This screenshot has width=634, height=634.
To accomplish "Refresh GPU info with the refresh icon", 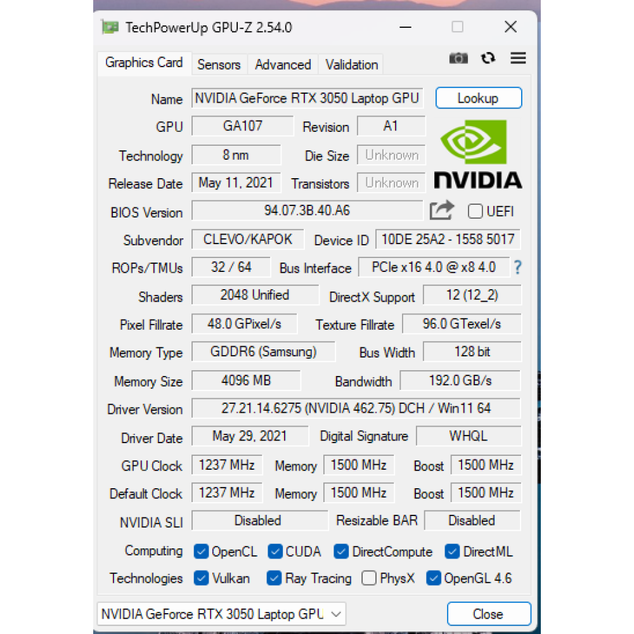I will tap(488, 58).
